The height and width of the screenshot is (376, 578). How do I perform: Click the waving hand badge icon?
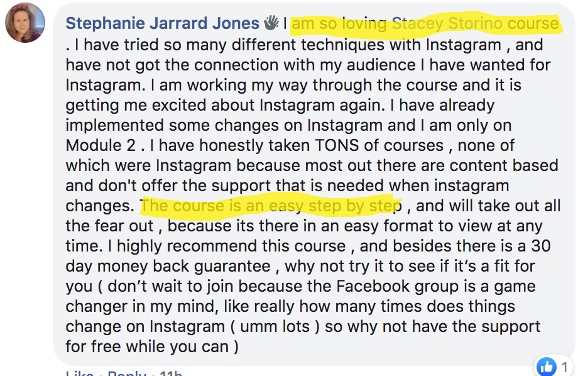[x=271, y=23]
